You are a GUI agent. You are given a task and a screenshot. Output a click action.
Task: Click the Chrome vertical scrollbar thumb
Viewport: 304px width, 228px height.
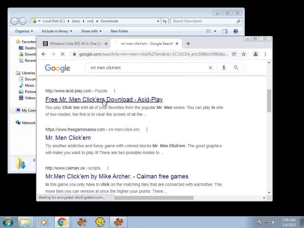[x=269, y=101]
